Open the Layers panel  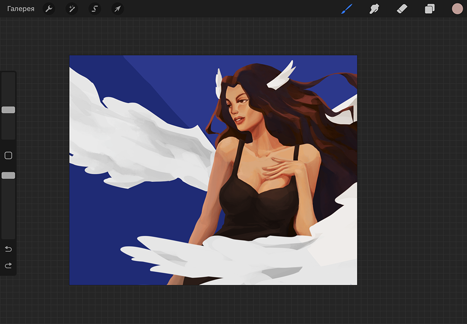[x=430, y=9]
